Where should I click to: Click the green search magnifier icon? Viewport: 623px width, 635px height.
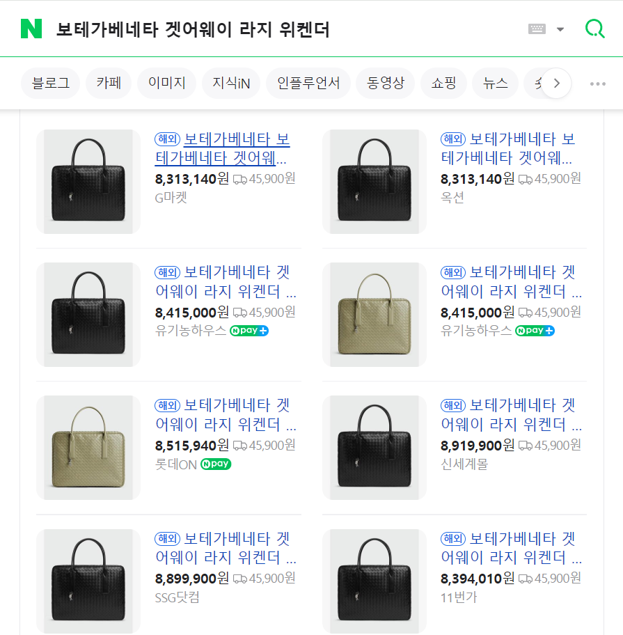coord(594,29)
